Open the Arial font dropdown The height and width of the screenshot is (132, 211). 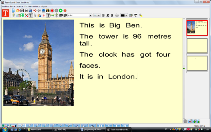(91, 15)
